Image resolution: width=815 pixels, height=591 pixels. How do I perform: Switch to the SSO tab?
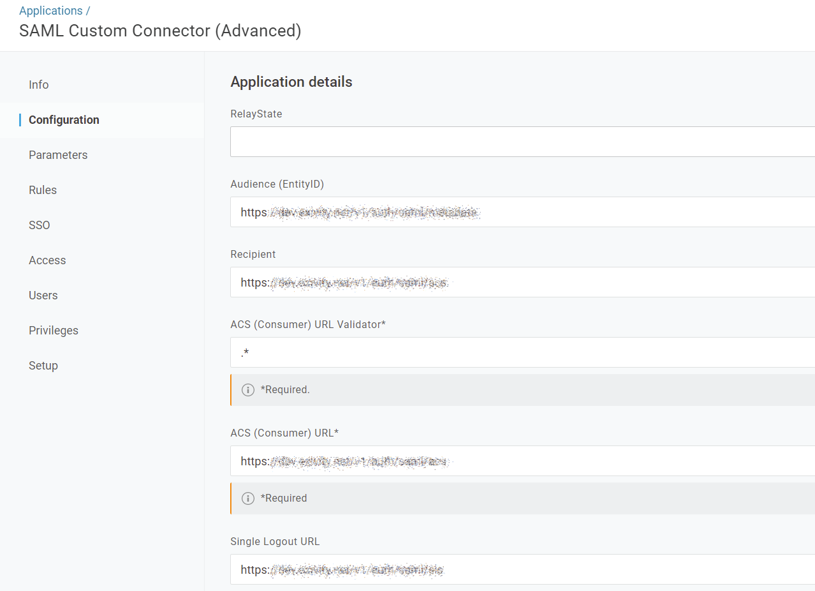[40, 225]
